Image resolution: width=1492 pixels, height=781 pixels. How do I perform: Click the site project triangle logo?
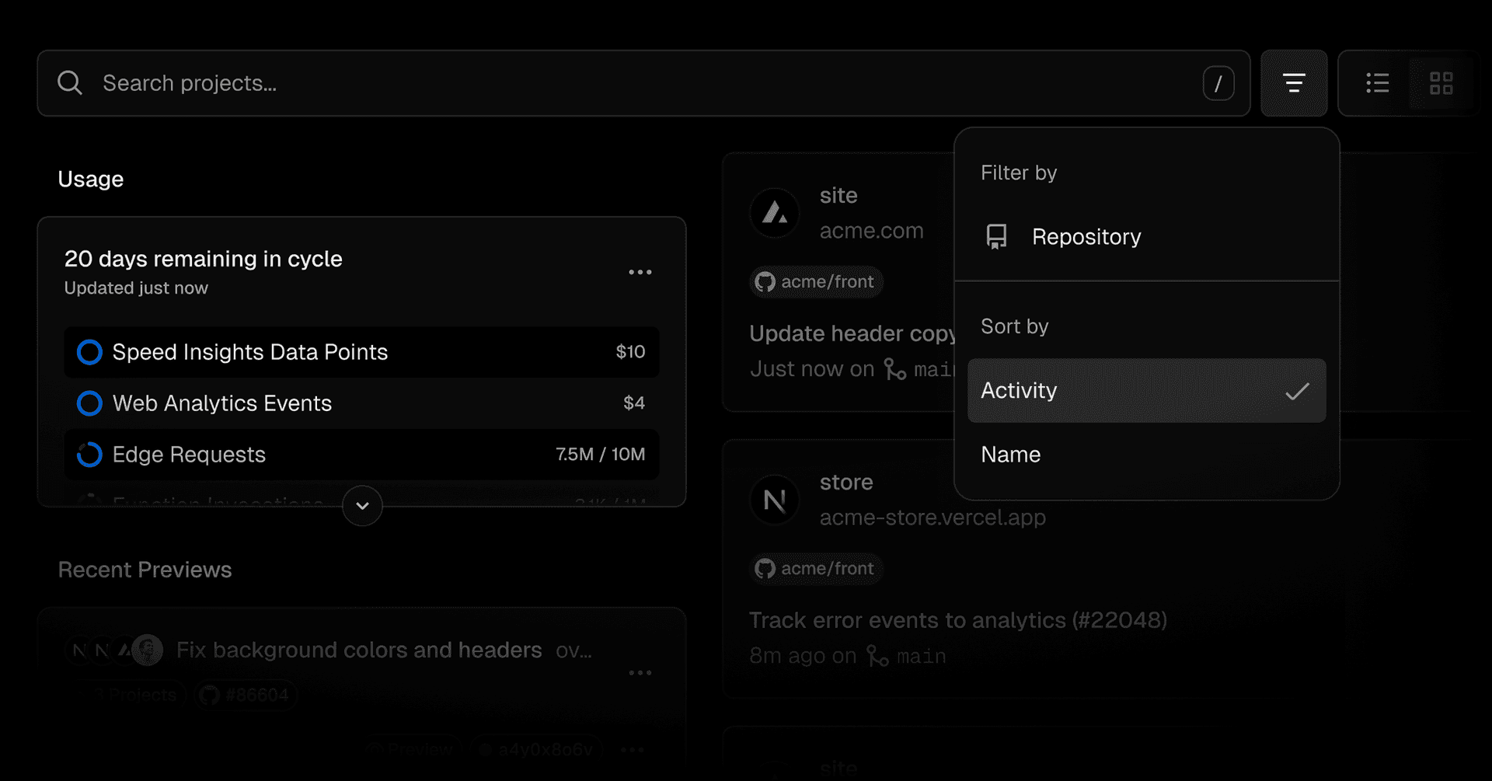point(775,212)
